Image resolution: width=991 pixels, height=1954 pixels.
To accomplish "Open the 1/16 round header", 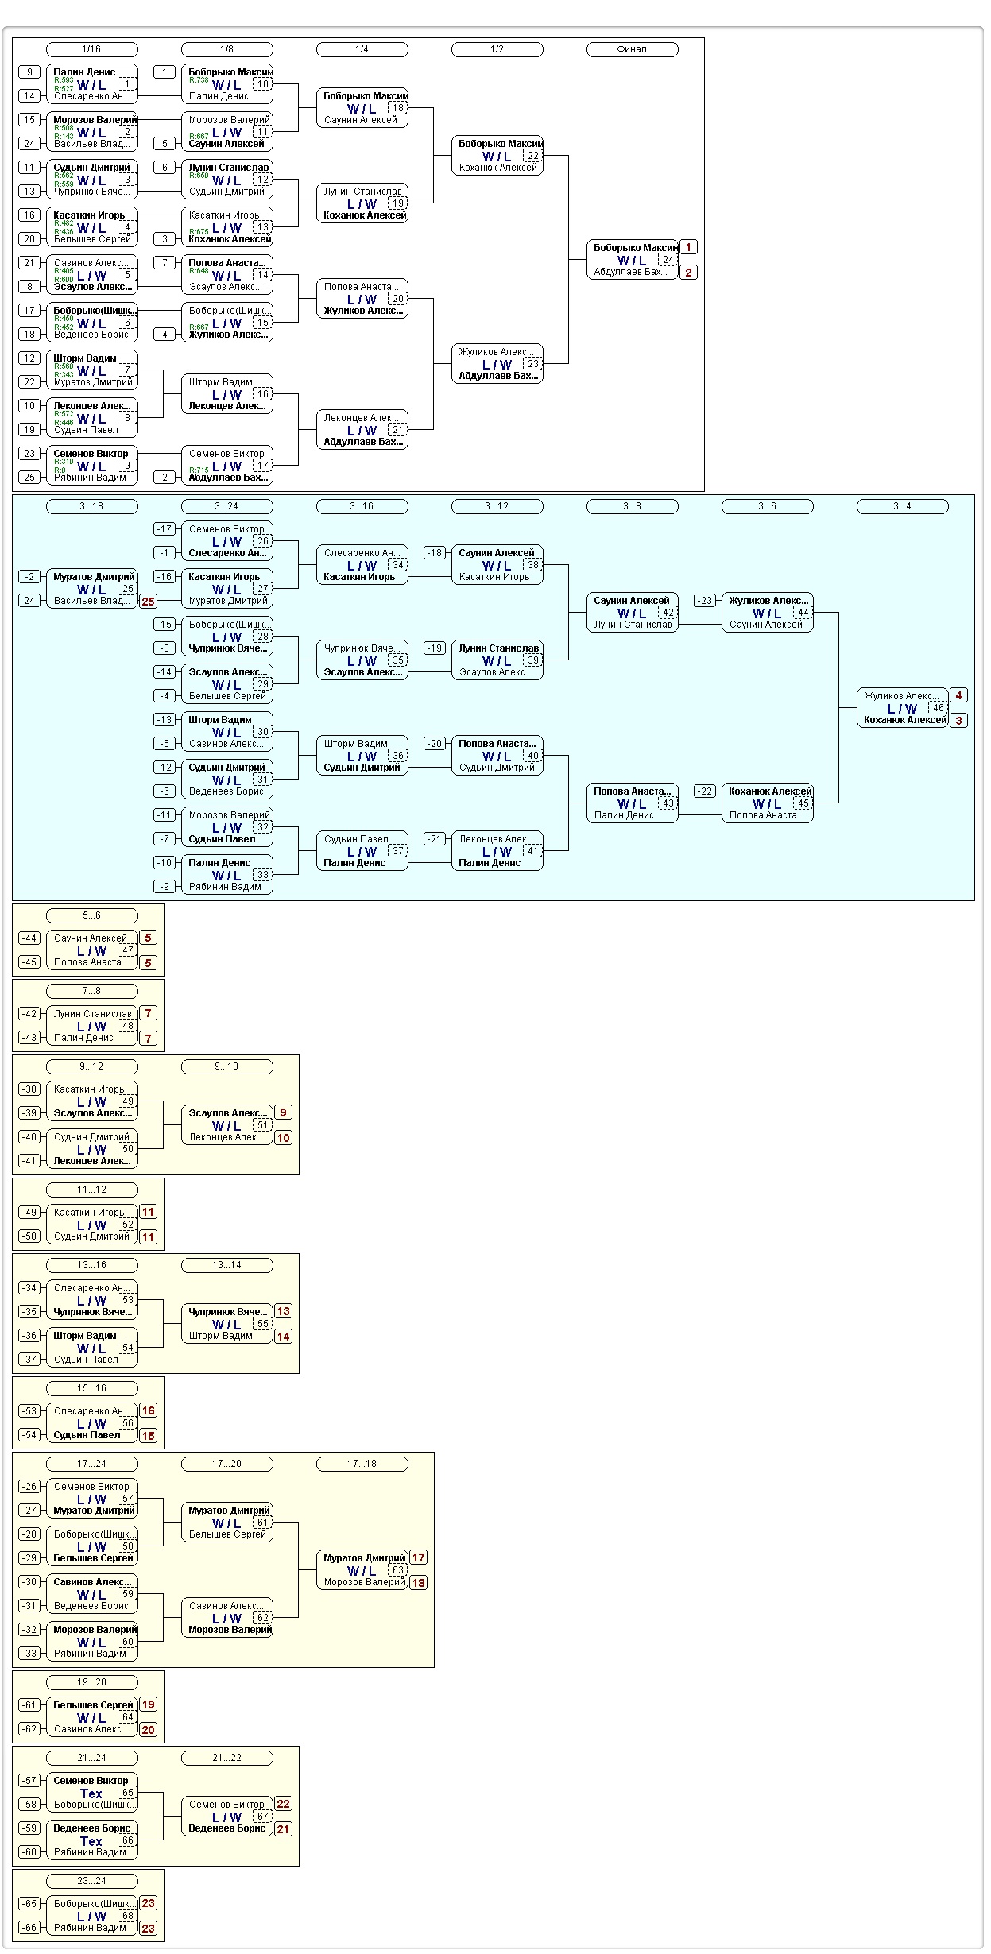I will click(x=92, y=49).
